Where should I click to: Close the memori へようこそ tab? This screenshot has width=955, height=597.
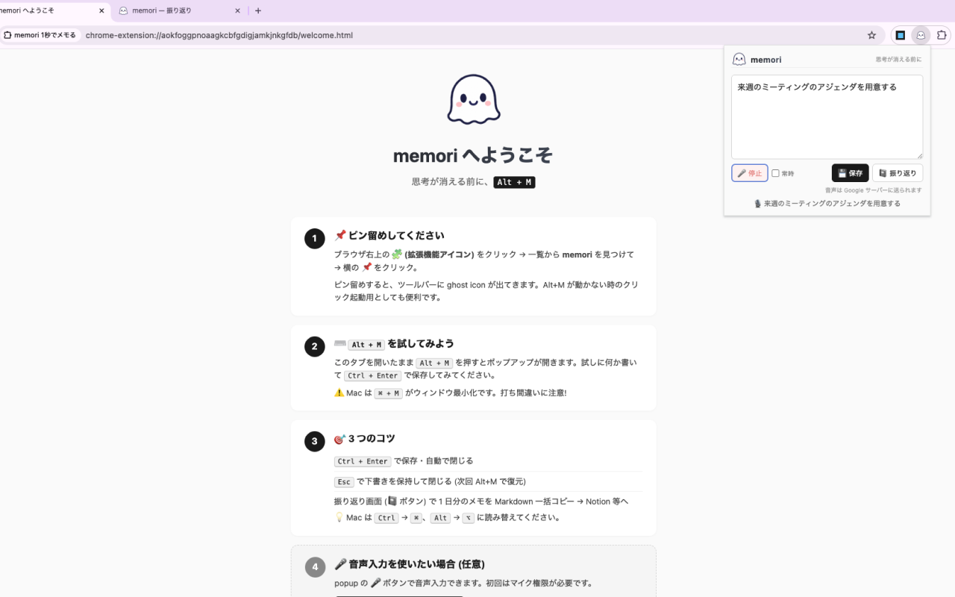pos(101,10)
